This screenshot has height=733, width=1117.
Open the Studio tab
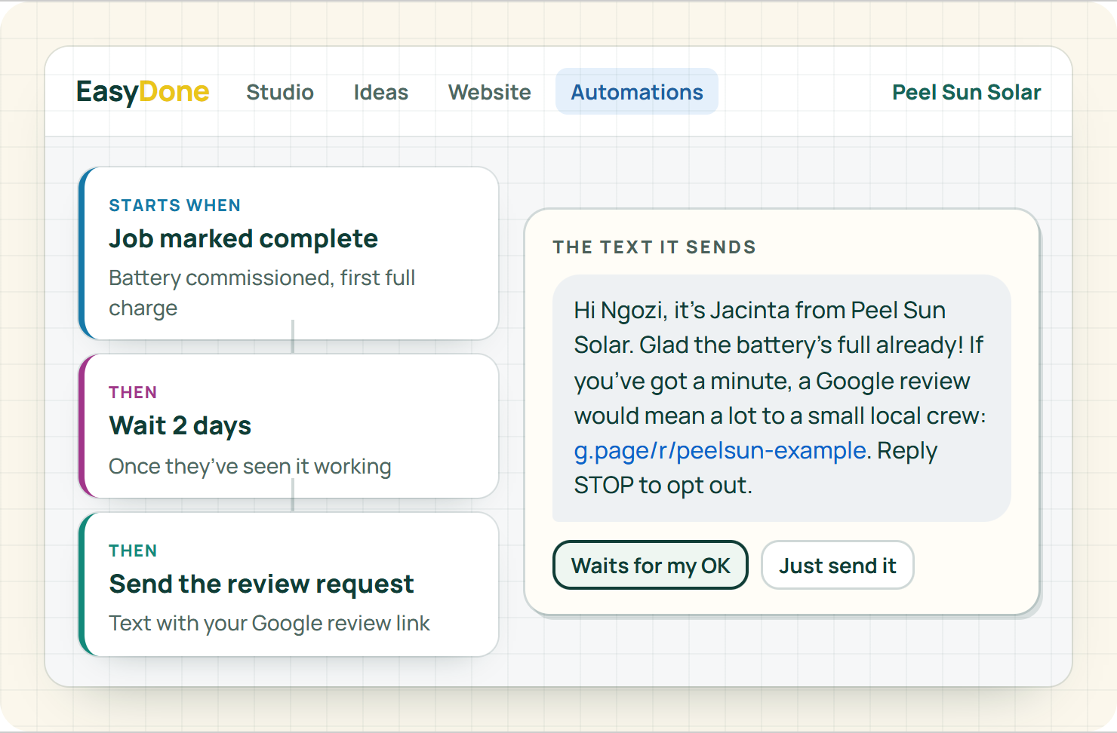pos(280,92)
